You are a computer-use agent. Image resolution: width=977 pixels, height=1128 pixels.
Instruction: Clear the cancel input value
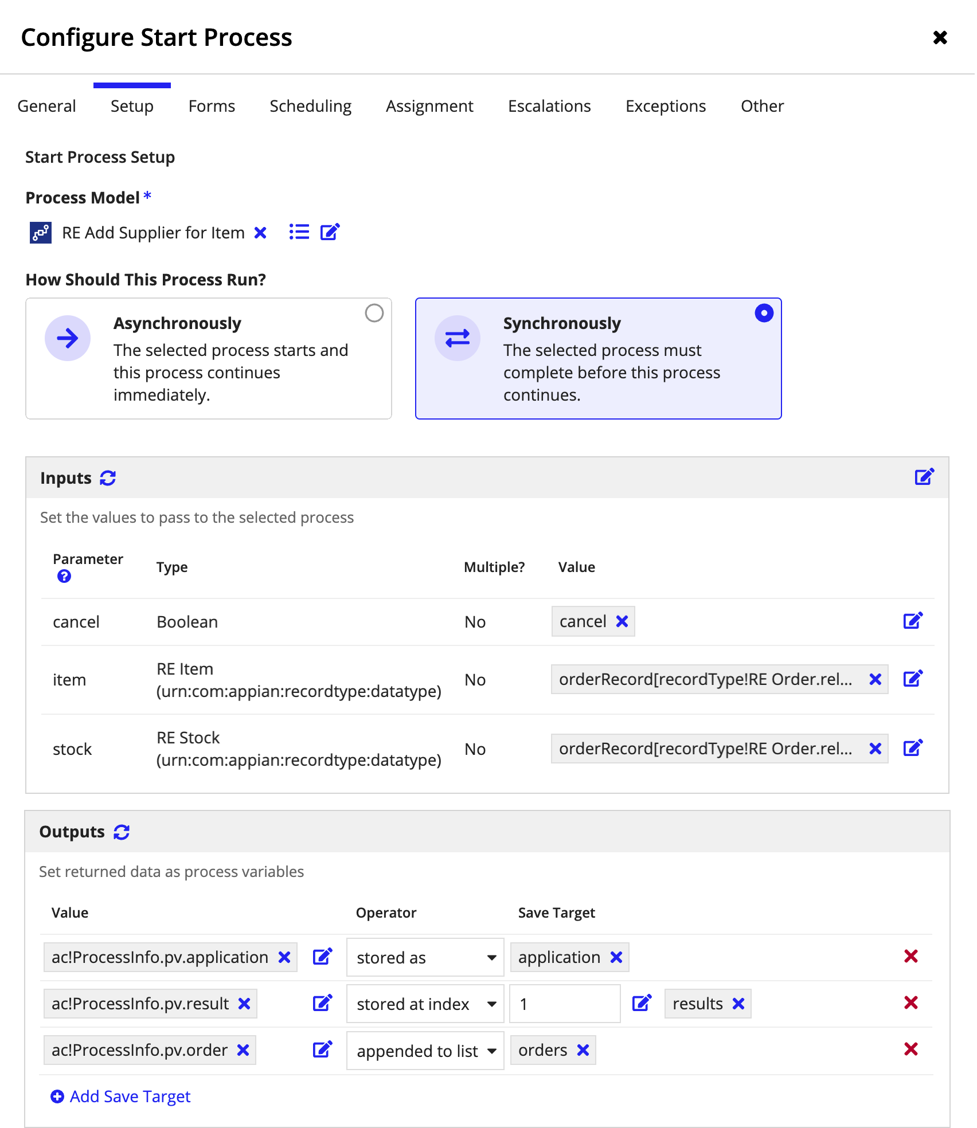pyautogui.click(x=622, y=621)
